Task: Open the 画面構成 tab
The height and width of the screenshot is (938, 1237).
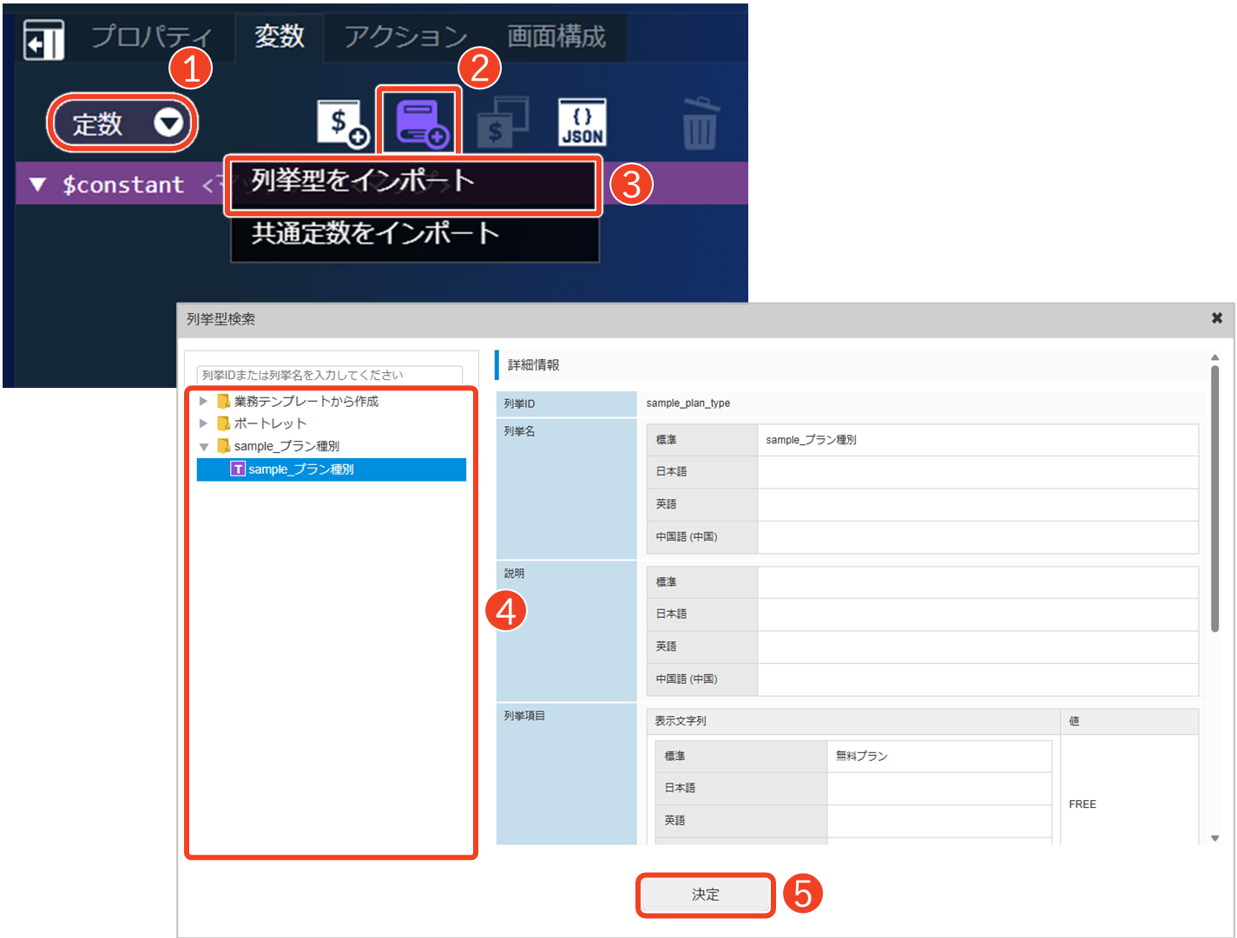Action: click(x=556, y=36)
